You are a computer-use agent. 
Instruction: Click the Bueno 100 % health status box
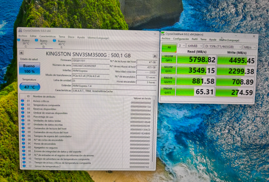(x=29, y=68)
